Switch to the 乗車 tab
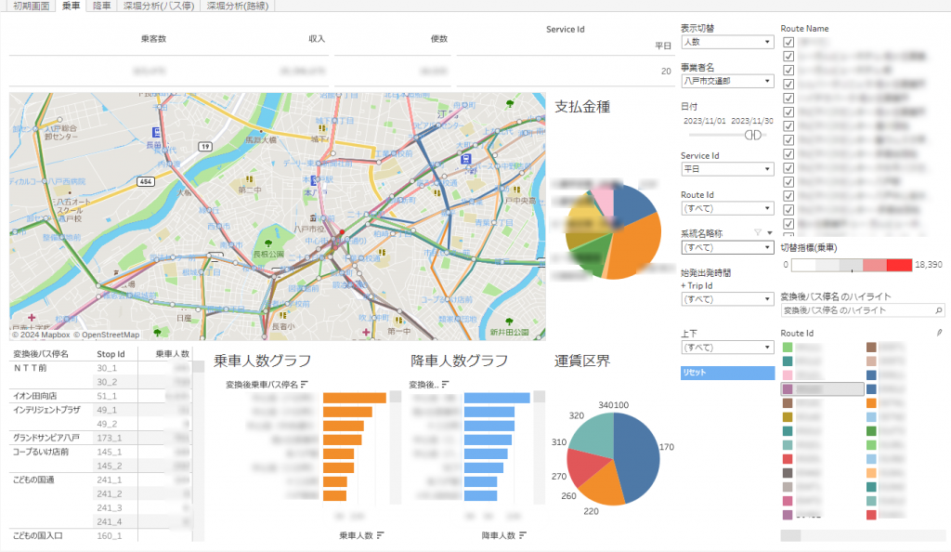Screen dimensions: 951x552 [x=71, y=6]
